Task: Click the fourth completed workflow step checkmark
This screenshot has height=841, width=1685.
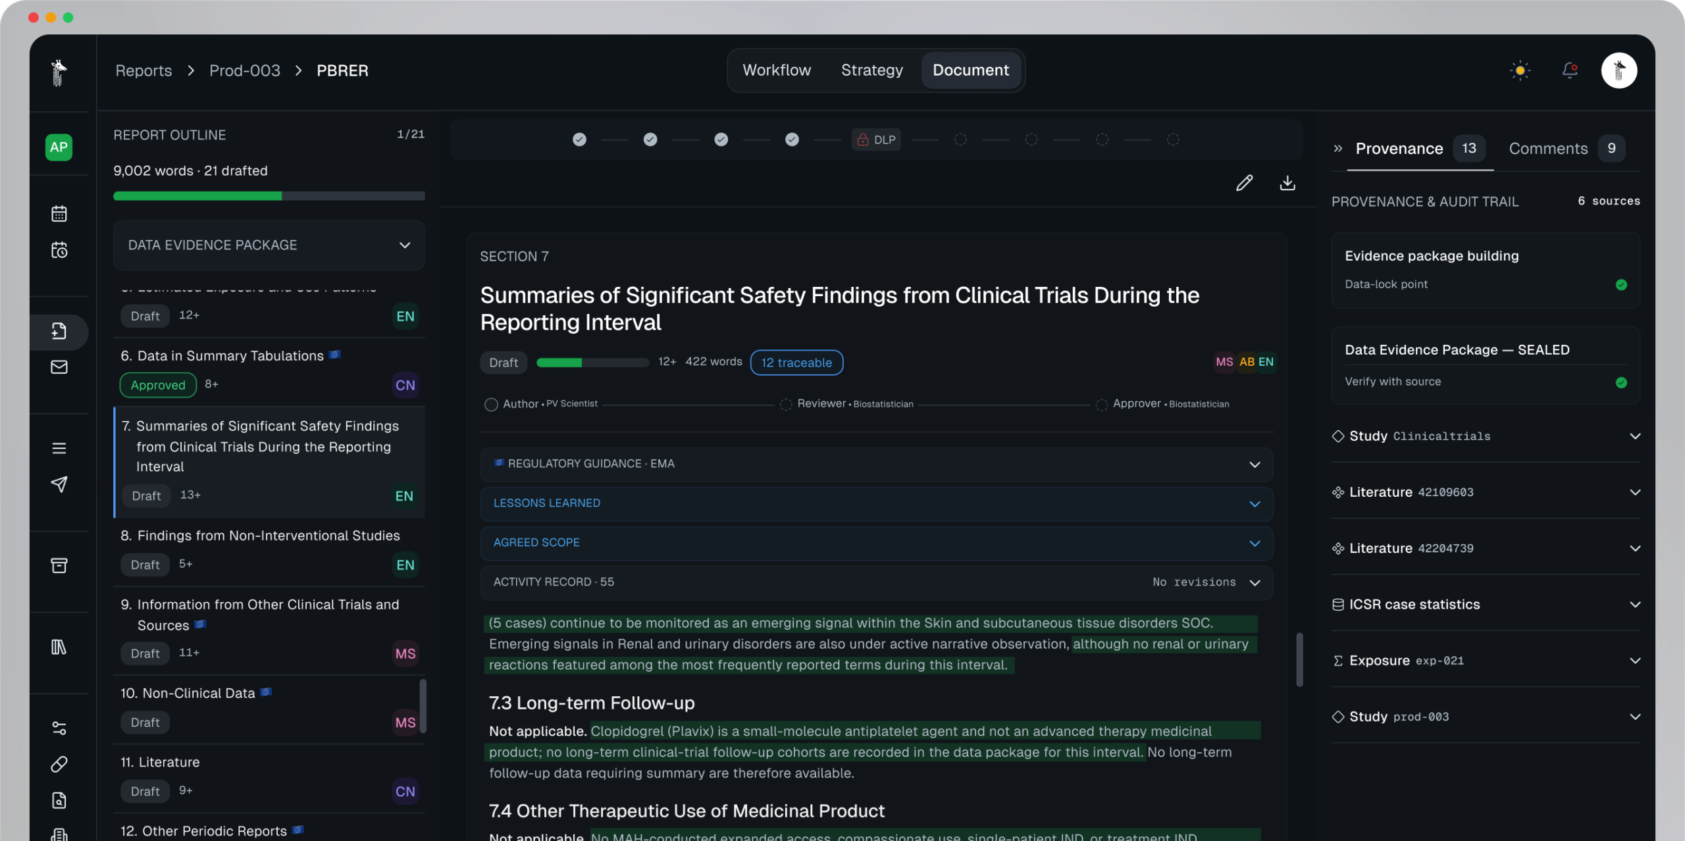Action: [x=792, y=140]
